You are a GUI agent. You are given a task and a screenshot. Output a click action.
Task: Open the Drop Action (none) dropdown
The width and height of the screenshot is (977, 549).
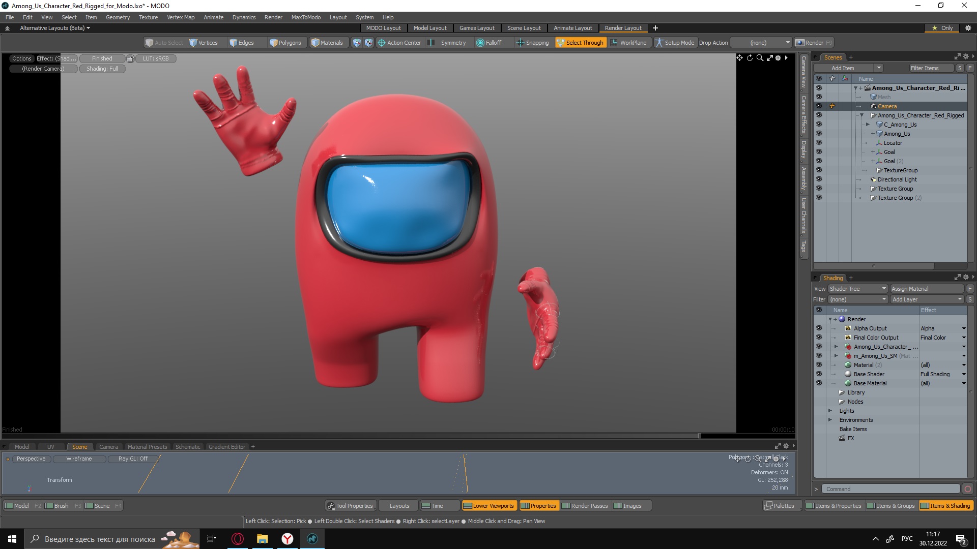[x=761, y=43]
